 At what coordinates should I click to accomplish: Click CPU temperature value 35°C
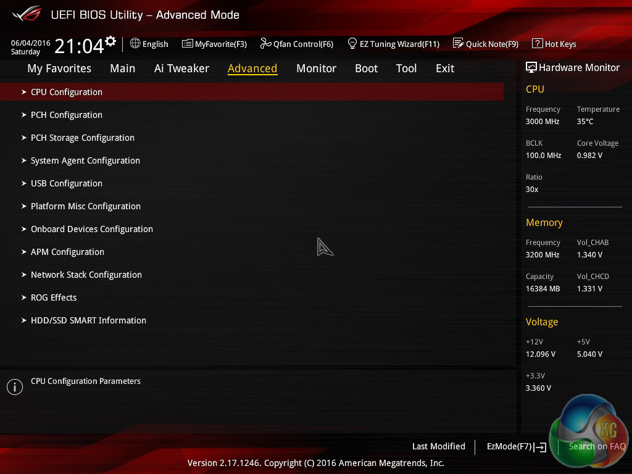(585, 122)
